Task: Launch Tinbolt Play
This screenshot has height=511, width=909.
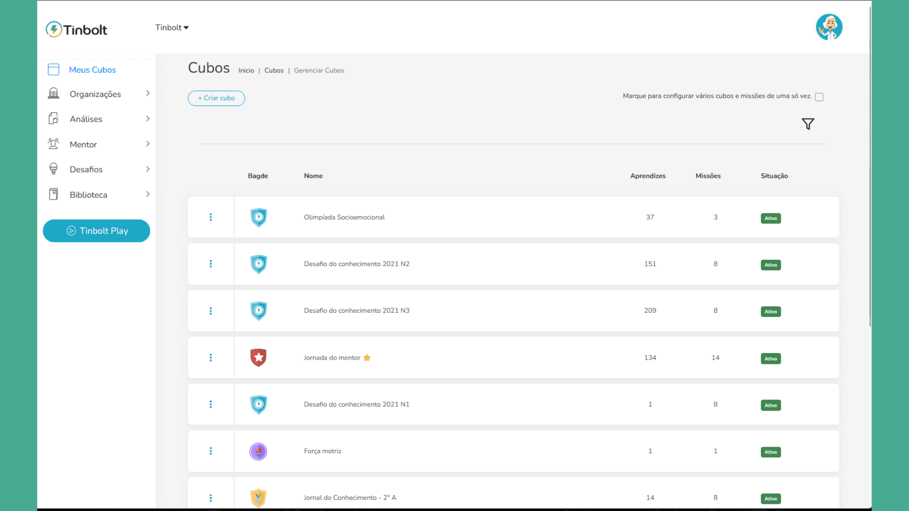Action: [x=97, y=231]
